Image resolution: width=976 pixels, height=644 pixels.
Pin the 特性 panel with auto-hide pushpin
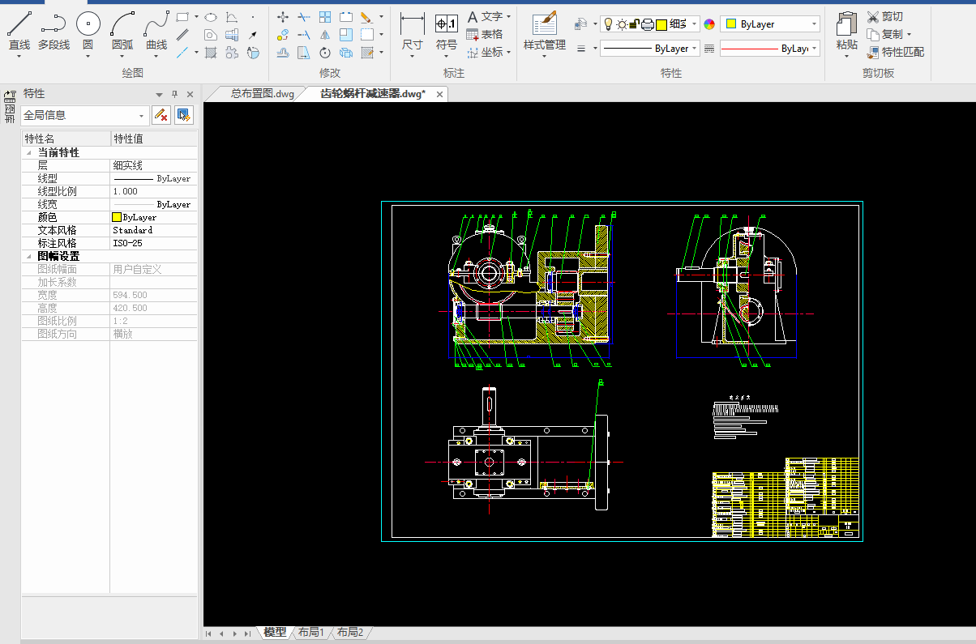click(x=175, y=94)
